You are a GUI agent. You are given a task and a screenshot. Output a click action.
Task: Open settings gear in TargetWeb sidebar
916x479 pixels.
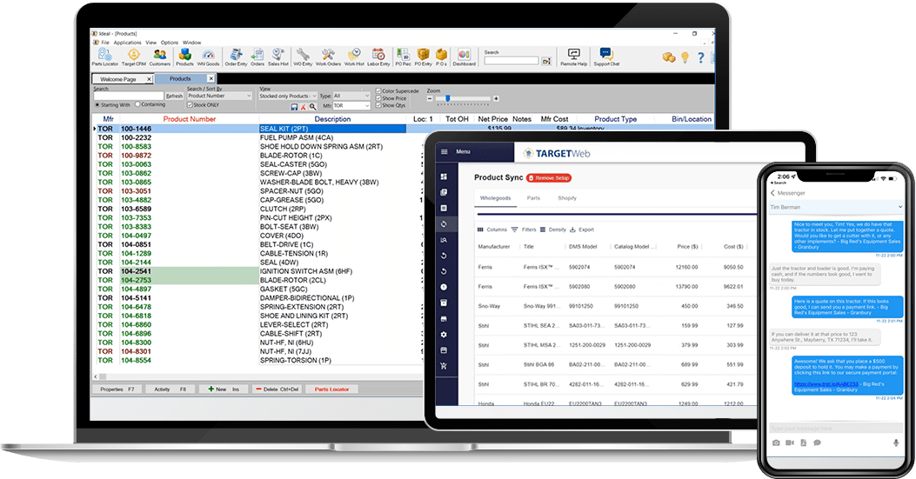pos(444,335)
